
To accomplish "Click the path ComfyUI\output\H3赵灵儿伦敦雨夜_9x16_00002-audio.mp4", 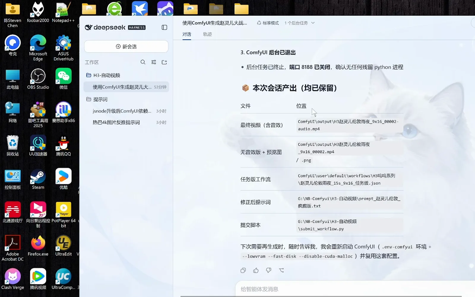I will point(349,125).
